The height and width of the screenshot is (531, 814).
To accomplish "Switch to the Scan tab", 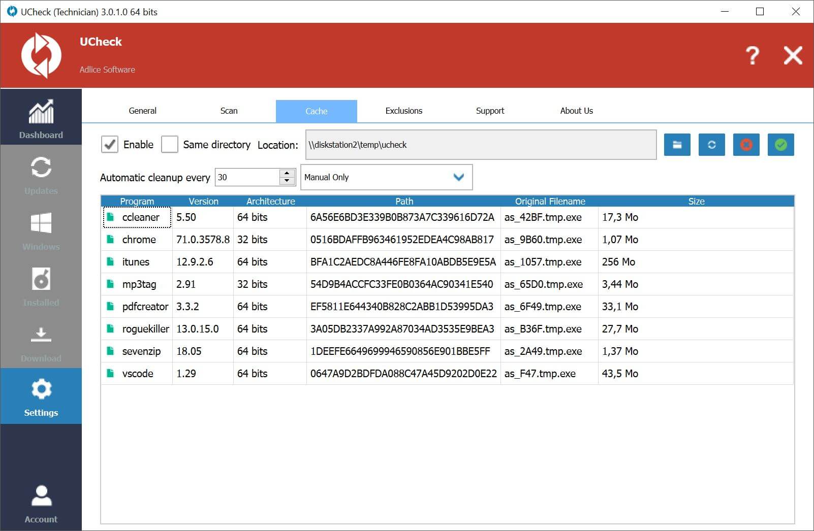I will (x=229, y=111).
